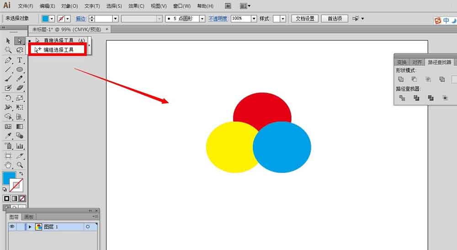This screenshot has width=457, height=250.
Task: Click the Unite shape mode icon
Action: [401, 79]
